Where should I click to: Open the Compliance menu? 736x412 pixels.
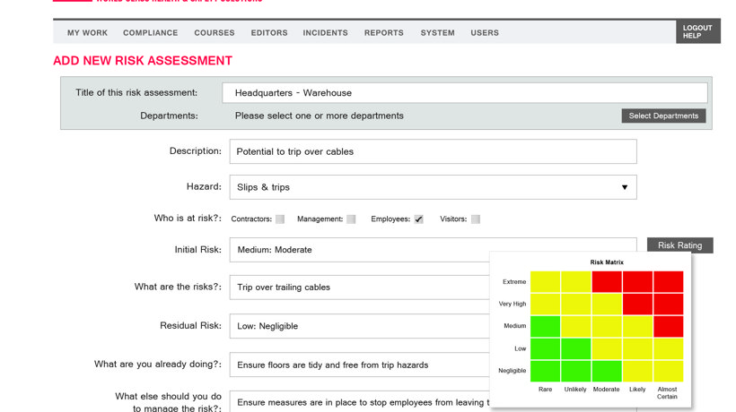tap(150, 33)
